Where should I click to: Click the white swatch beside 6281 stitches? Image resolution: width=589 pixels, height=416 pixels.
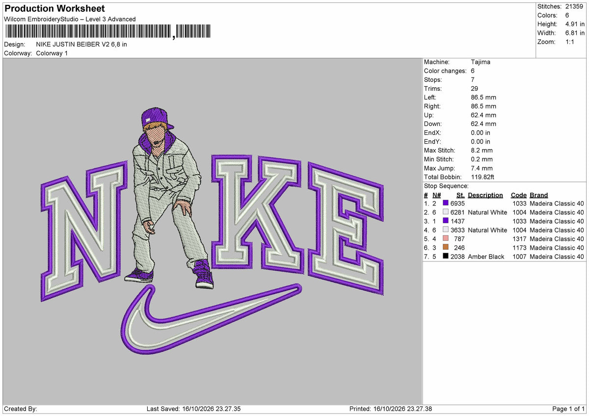446,212
